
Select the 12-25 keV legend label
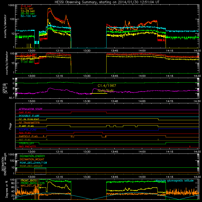pos(28,11)
